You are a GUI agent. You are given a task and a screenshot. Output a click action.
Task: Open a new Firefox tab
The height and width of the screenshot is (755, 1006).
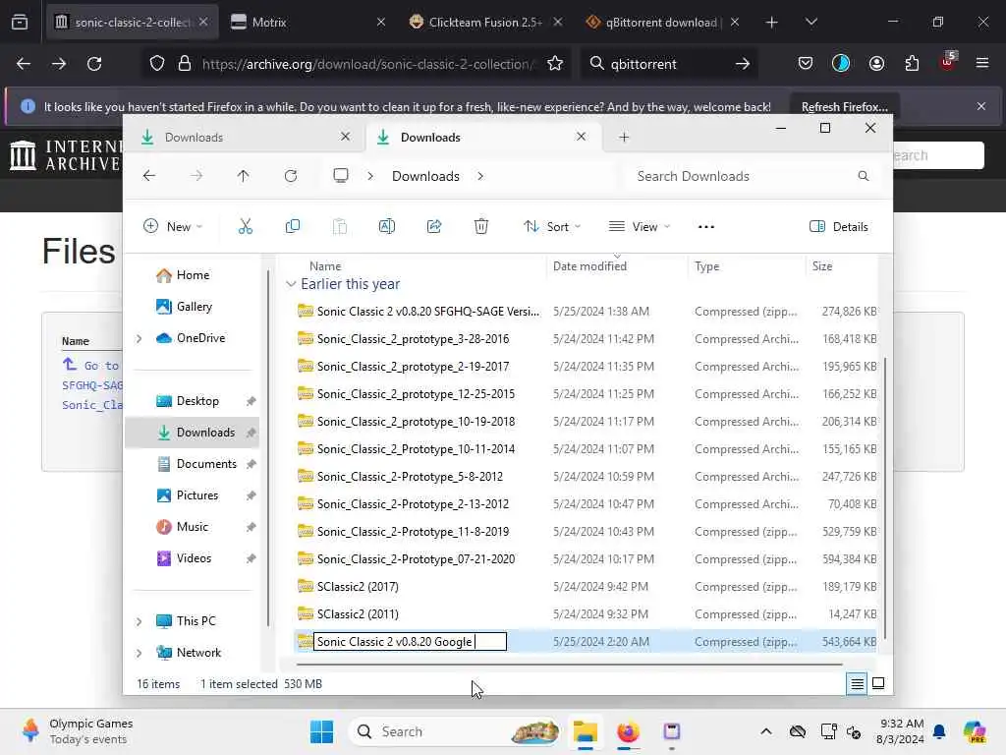771,22
